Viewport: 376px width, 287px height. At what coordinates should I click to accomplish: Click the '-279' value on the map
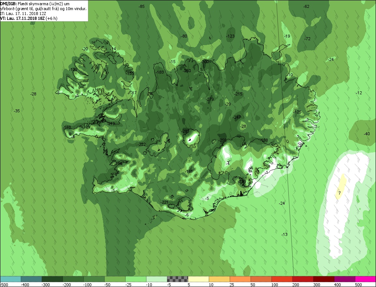tap(209, 99)
